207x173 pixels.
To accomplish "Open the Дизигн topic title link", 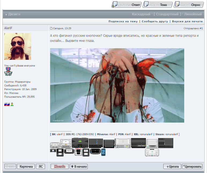I will 14,14.
